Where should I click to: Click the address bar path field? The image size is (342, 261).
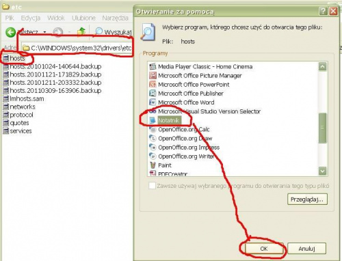click(77, 48)
